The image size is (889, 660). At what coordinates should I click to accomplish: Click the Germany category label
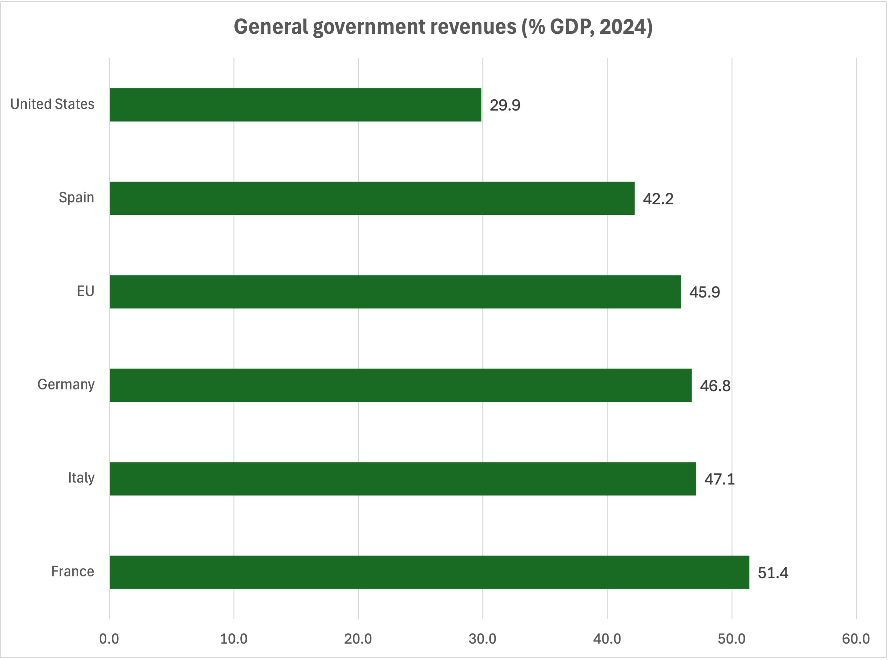66,385
